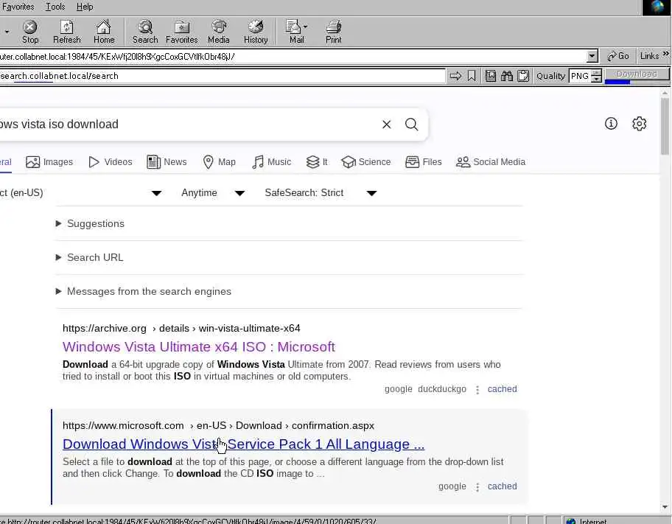Open the Search pane from the toolbar
This screenshot has height=524, width=672.
click(145, 32)
